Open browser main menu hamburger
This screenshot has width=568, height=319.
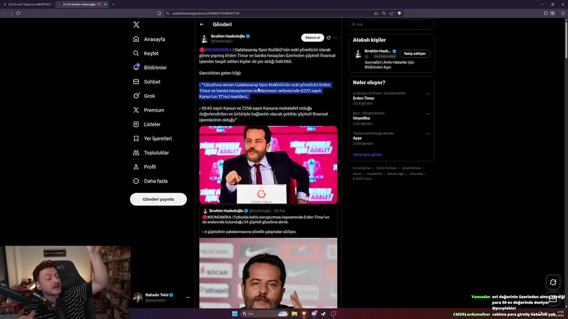pos(564,13)
